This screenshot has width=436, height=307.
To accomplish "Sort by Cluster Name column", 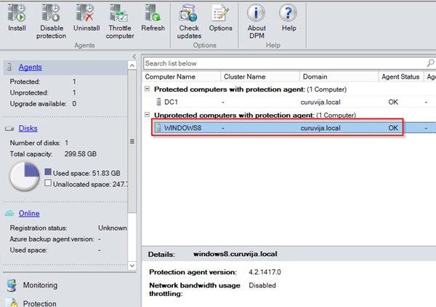I will (260, 76).
